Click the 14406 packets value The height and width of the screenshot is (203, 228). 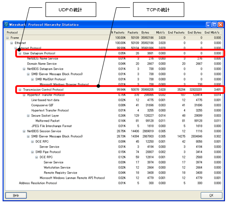point(135,131)
